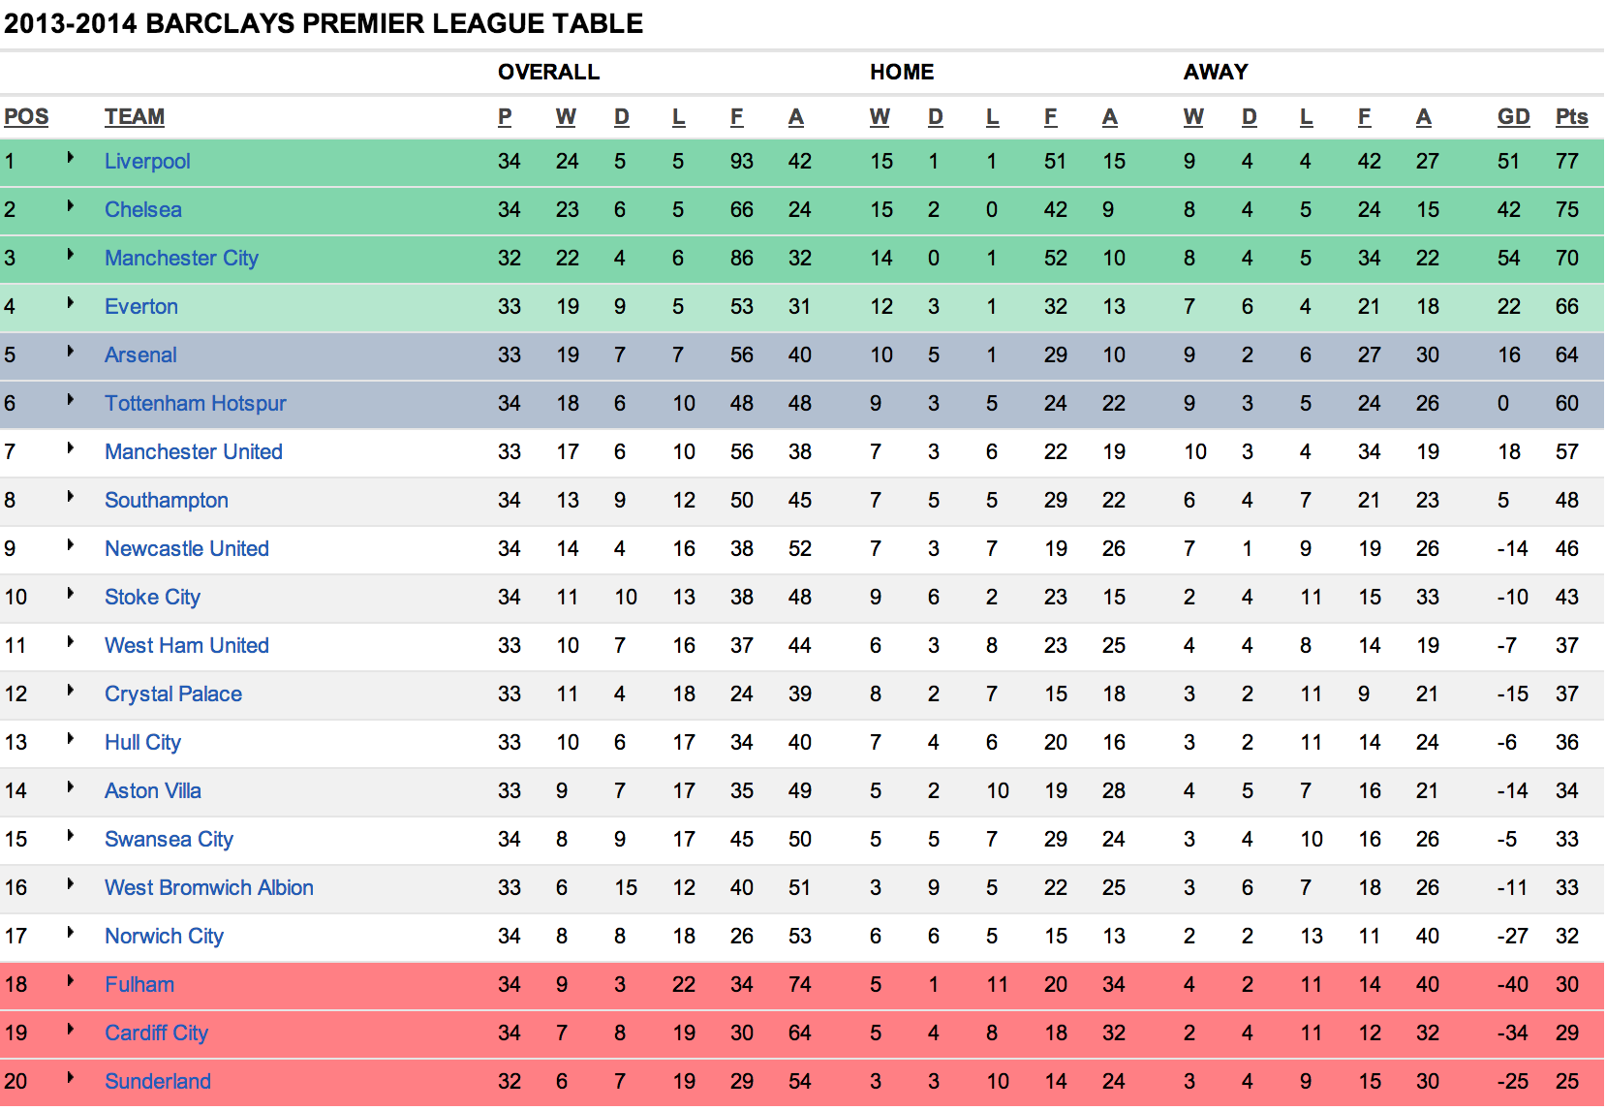1606x1110 pixels.
Task: Expand the arrow next to Arsenal
Action: [71, 351]
